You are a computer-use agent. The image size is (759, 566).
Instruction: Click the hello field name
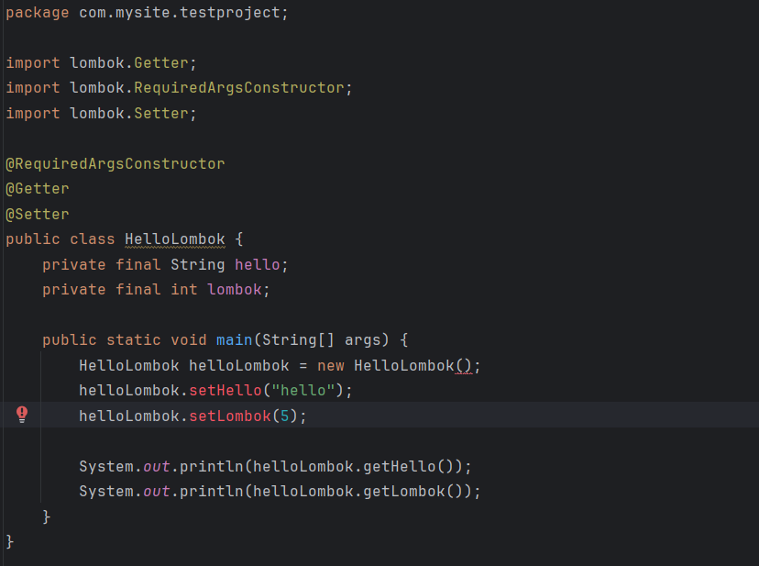[257, 264]
